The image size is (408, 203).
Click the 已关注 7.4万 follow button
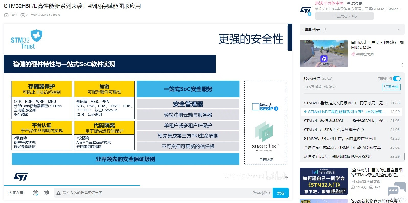[344, 16]
